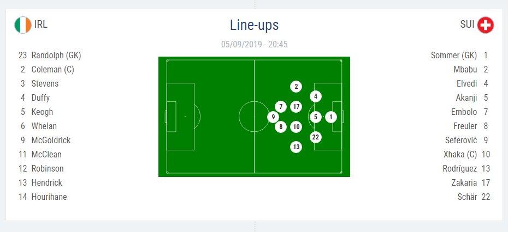Click player marker 22 on the pitch
The height and width of the screenshot is (232, 508).
[316, 137]
